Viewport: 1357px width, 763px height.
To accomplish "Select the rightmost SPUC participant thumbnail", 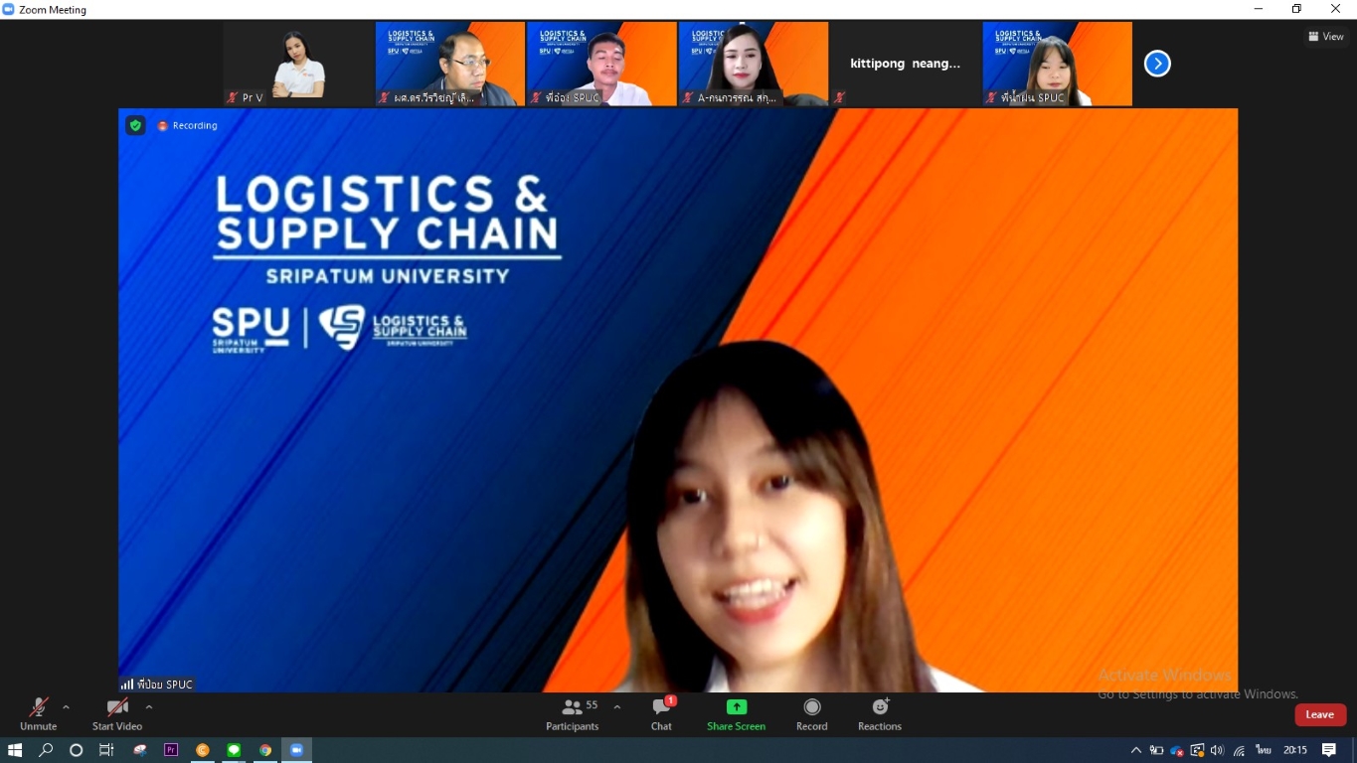I will point(1057,64).
